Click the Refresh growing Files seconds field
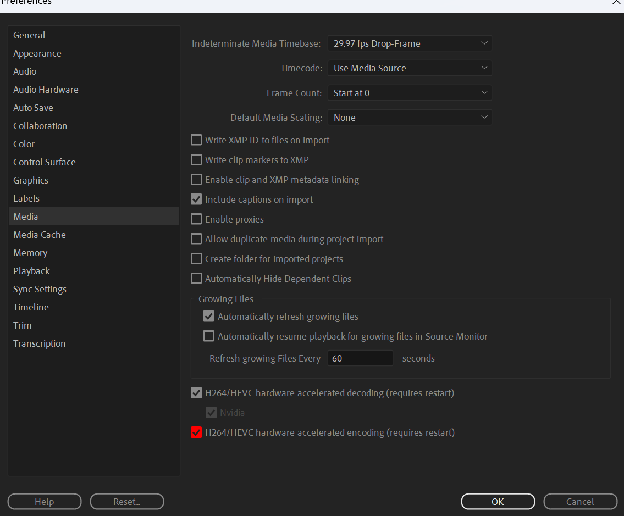This screenshot has height=516, width=624. point(360,358)
